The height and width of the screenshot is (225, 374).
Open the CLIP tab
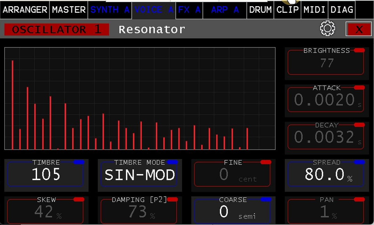coord(288,10)
